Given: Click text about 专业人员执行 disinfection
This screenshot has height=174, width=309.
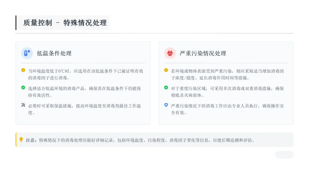Looking at the screenshot, I should coord(227,109).
